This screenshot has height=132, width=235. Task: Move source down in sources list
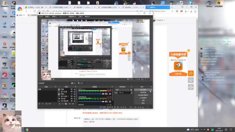click(x=73, y=104)
